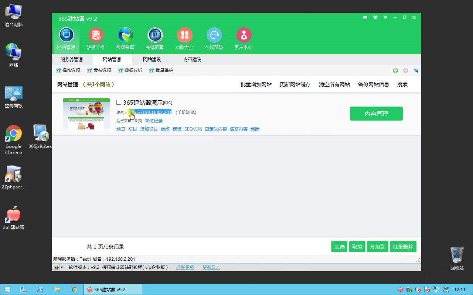This screenshot has width=473, height=295.
Task: Click the site preview thumbnail
Action: click(86, 114)
